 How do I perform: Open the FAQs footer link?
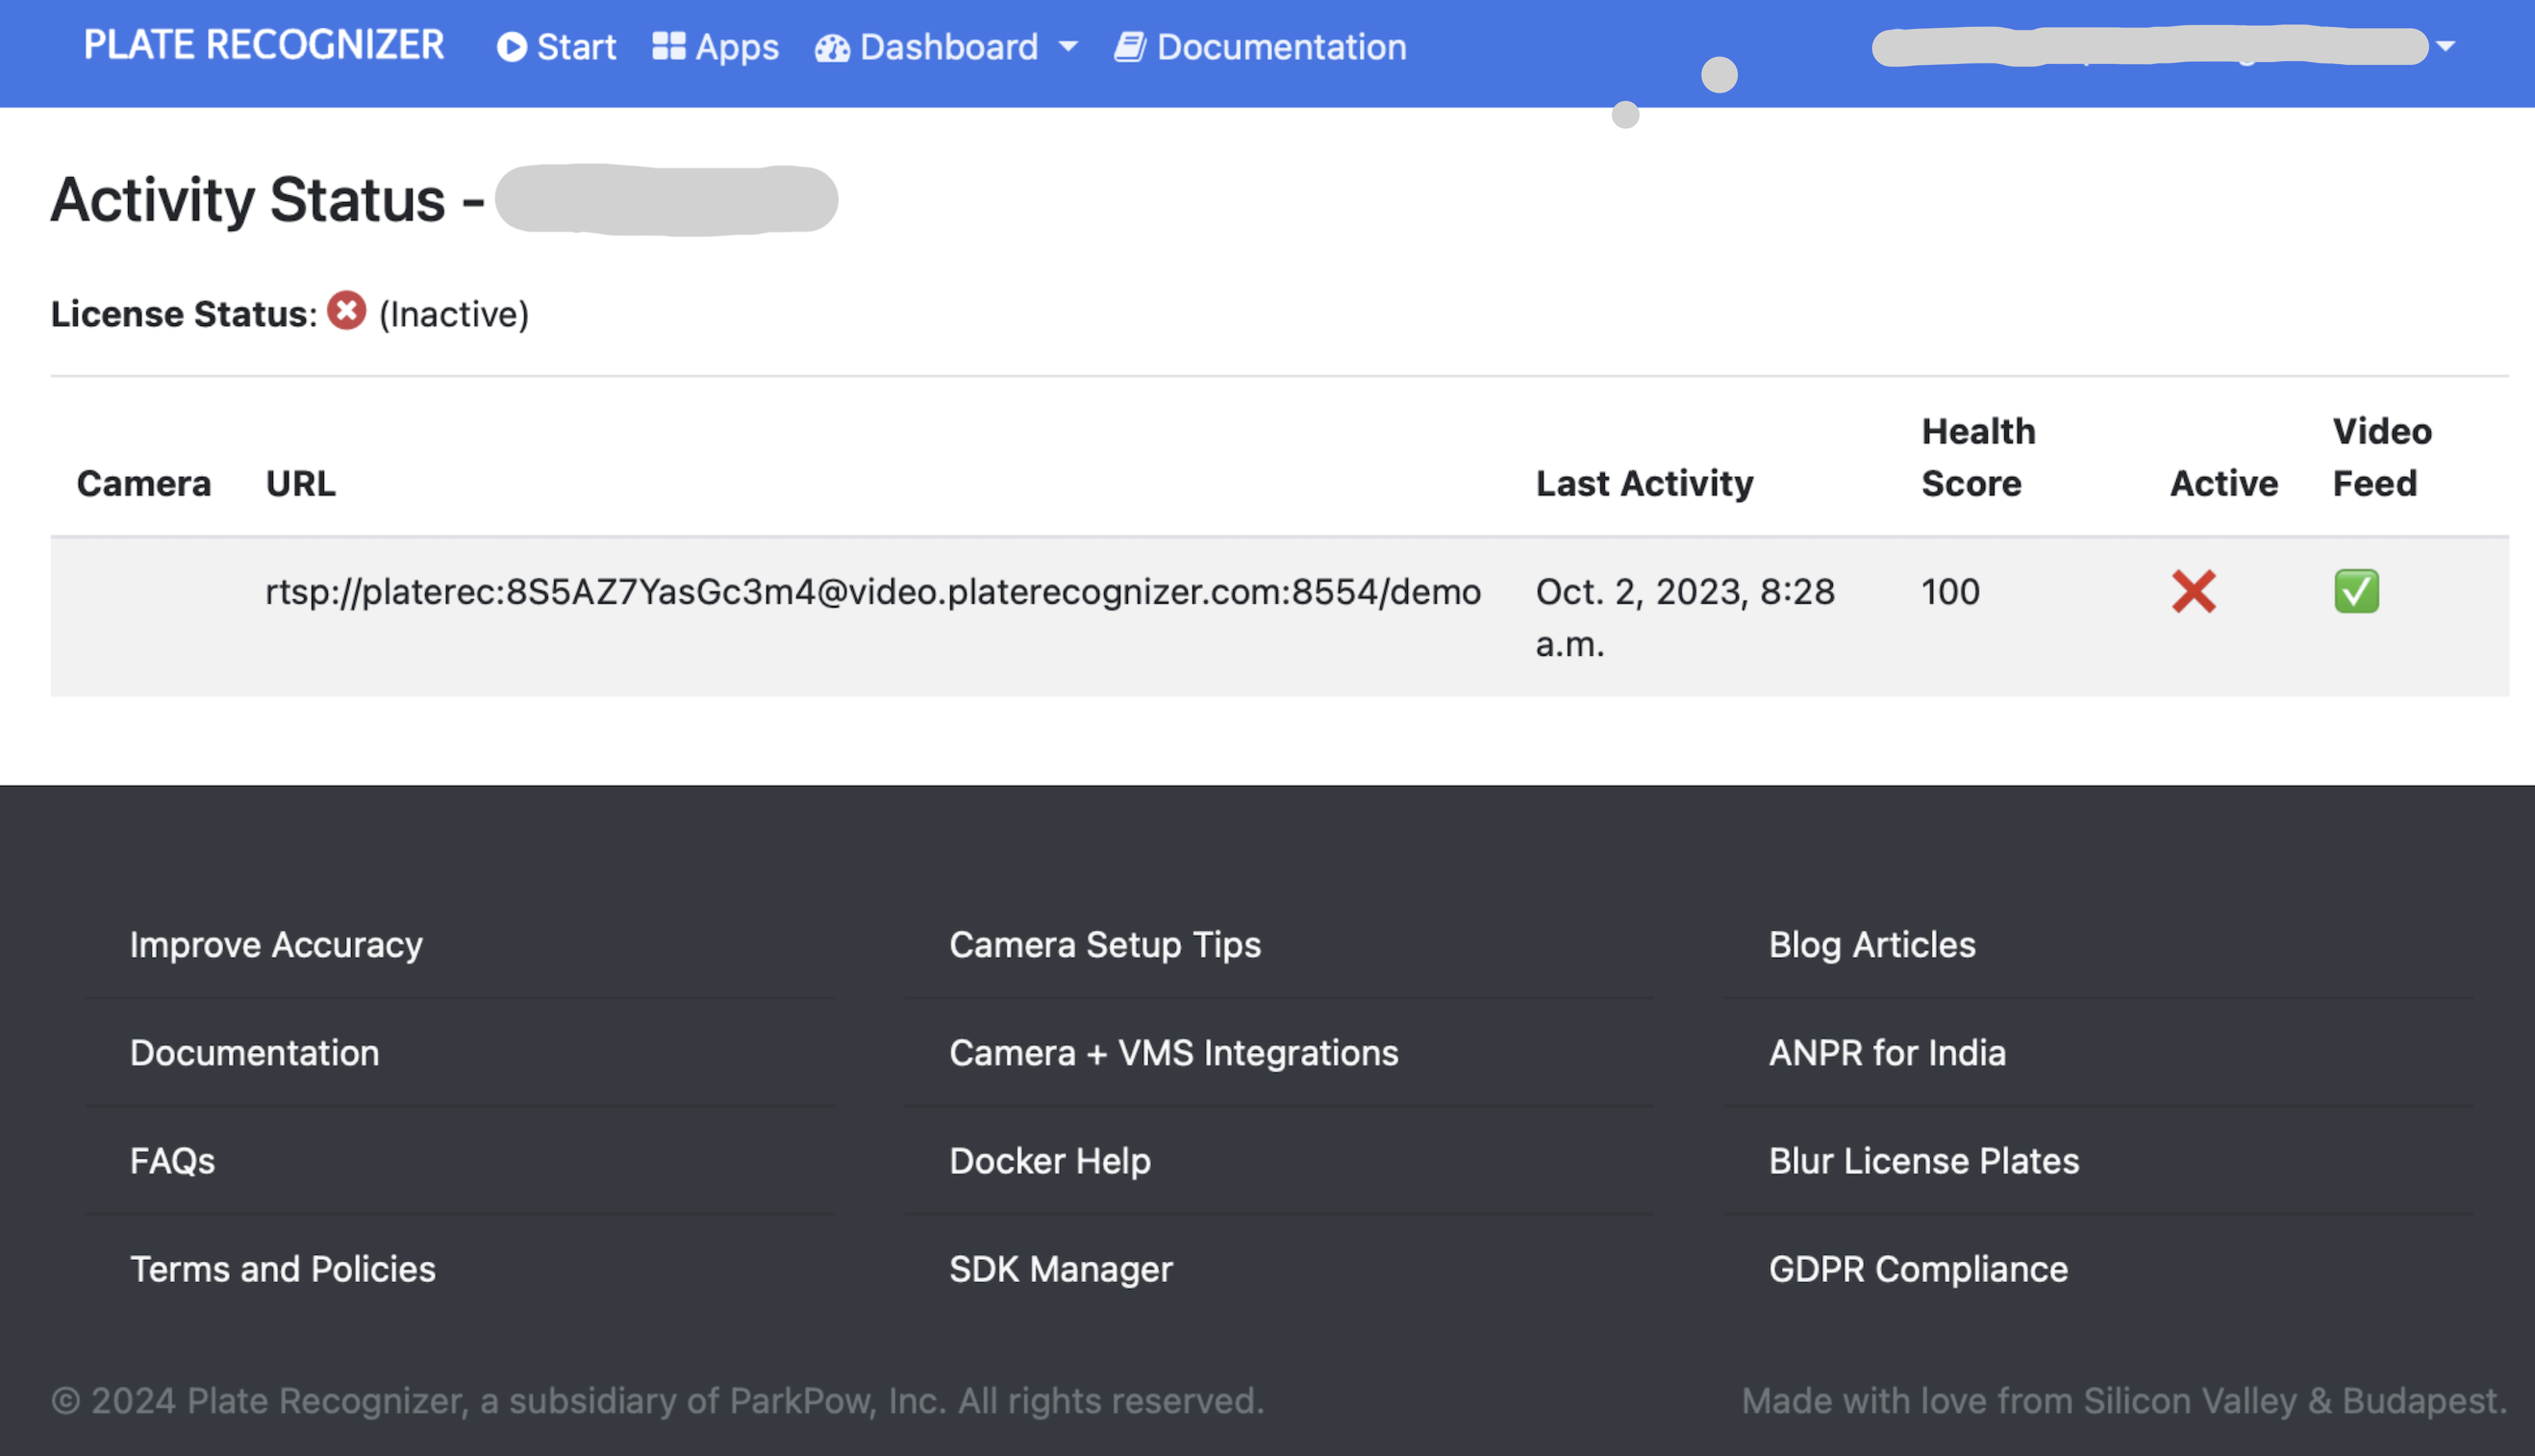pos(172,1160)
